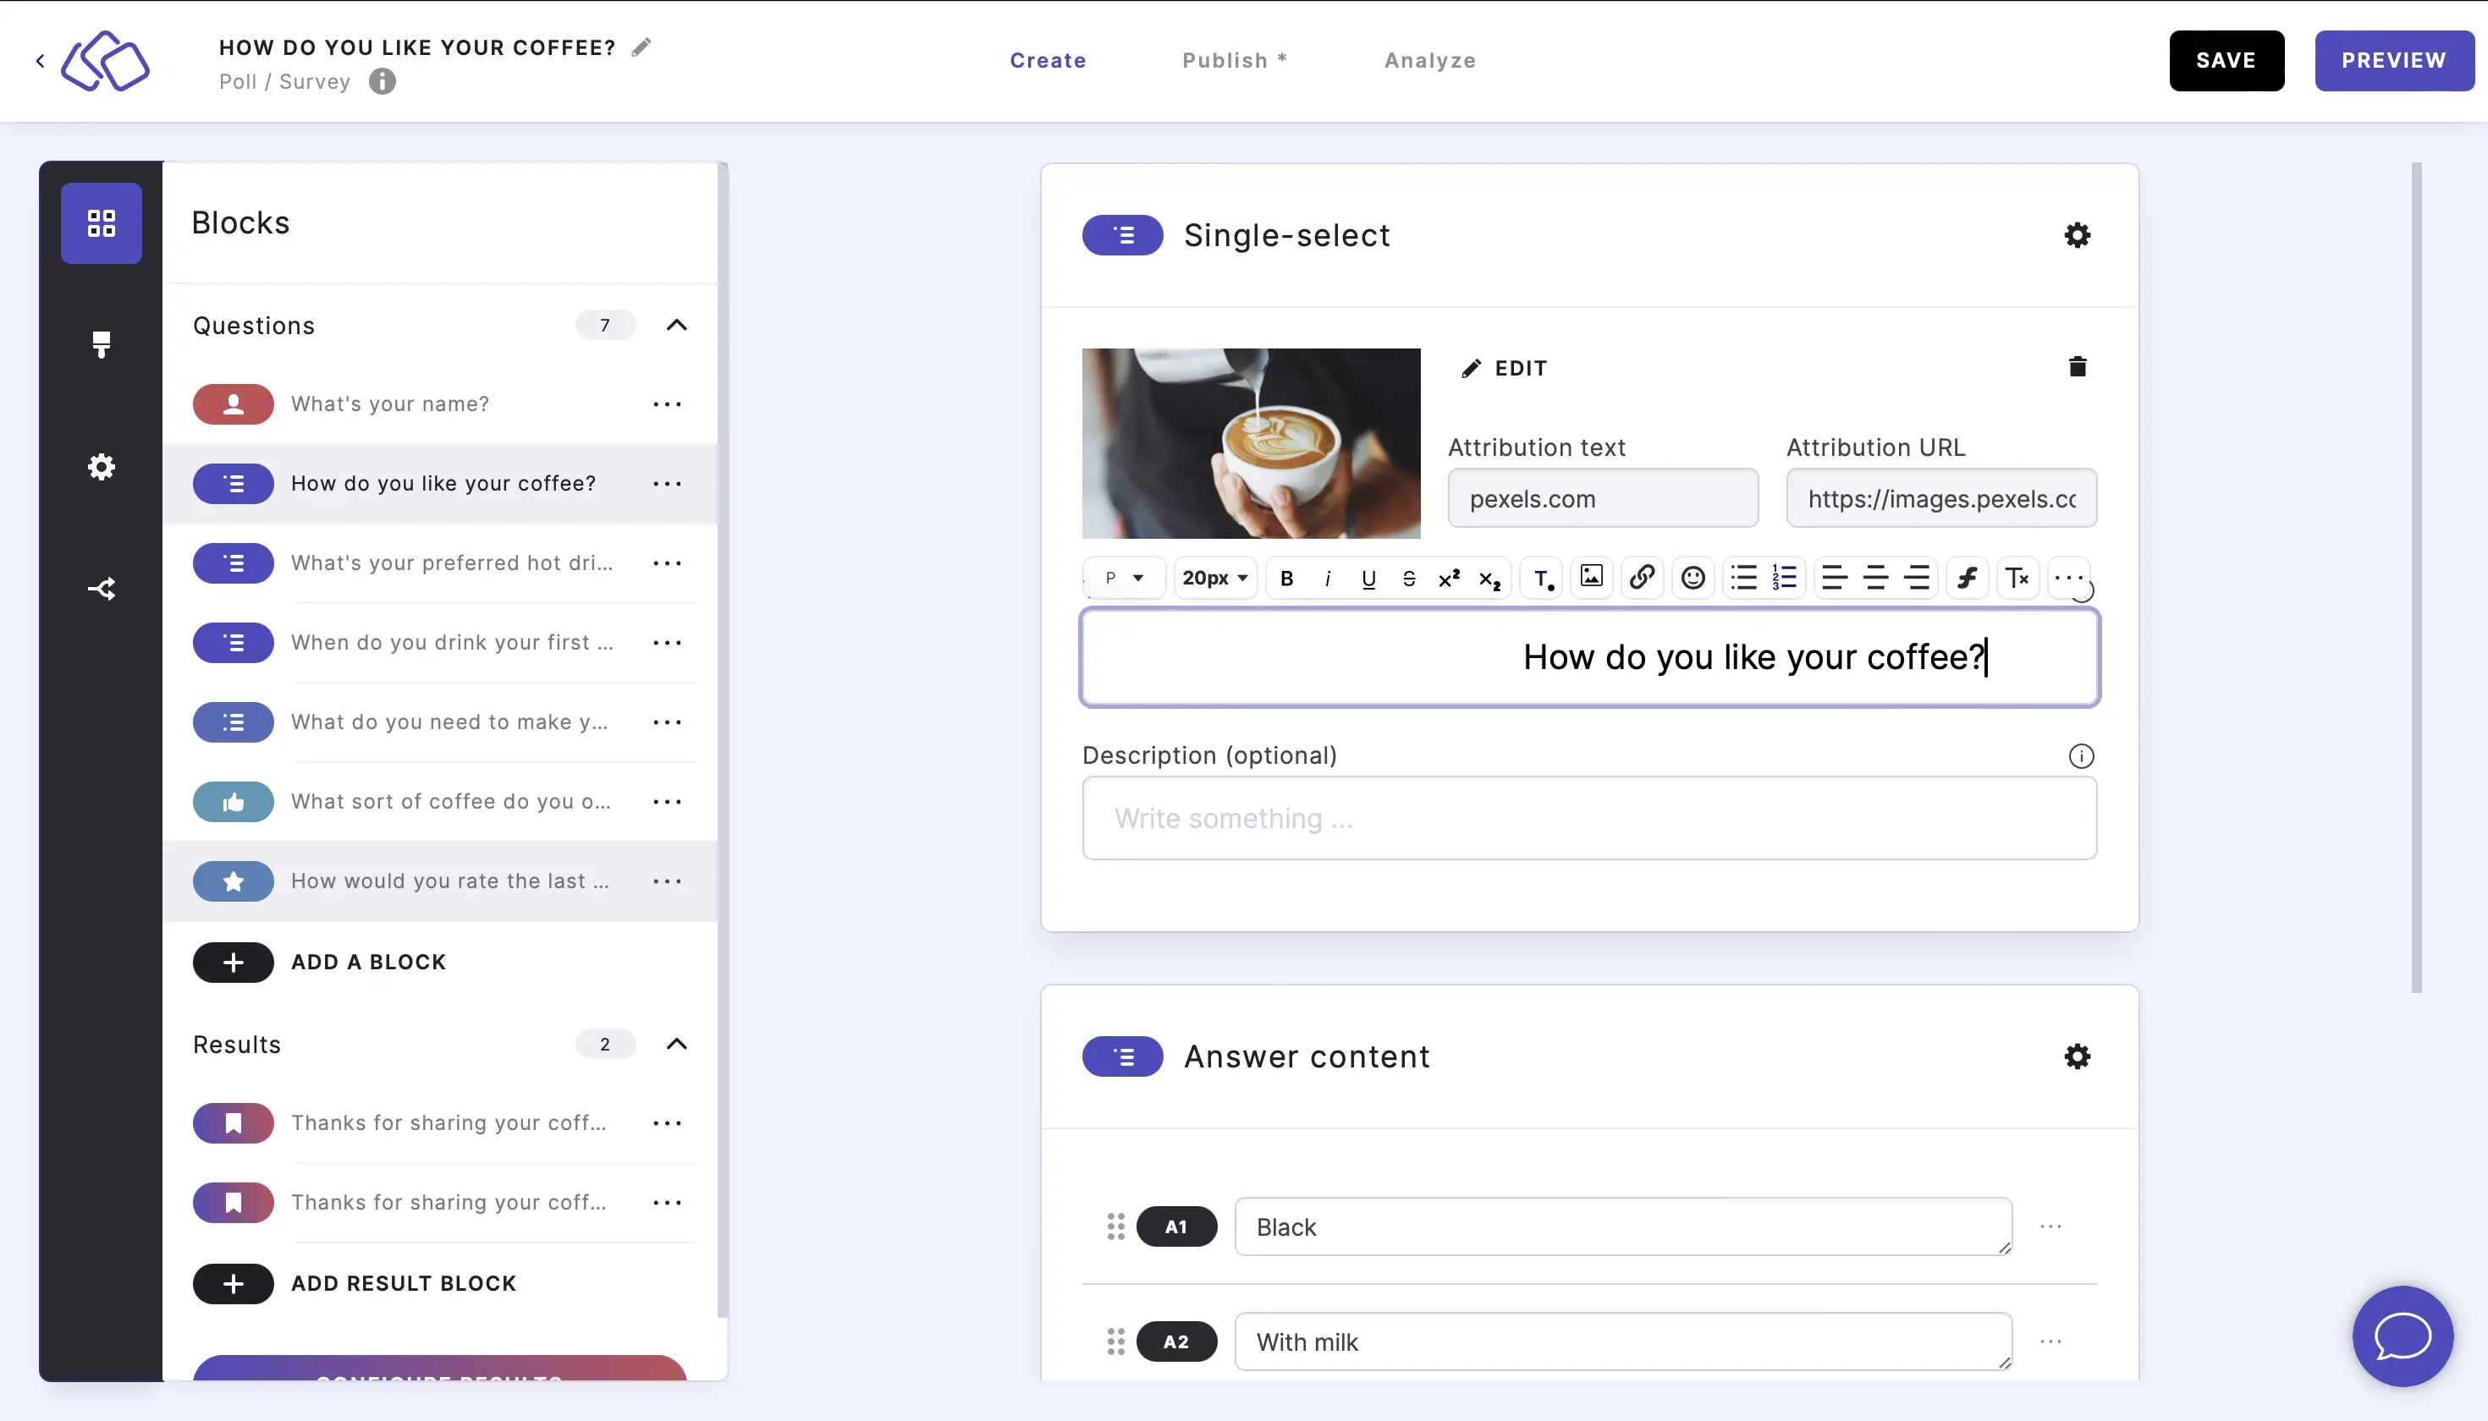Switch to the Analyze tab
Viewport: 2488px width, 1421px height.
[1430, 60]
